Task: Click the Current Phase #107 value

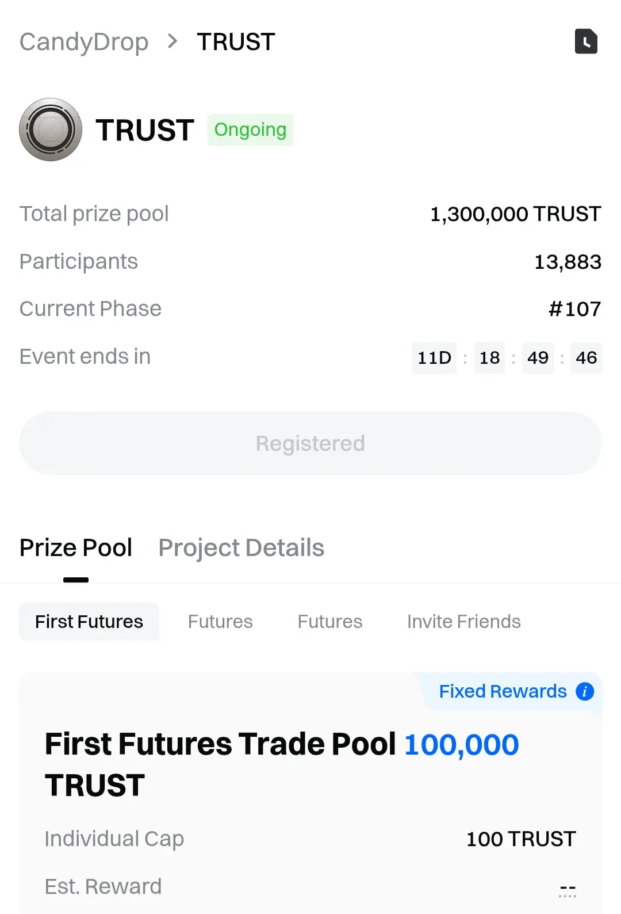Action: [574, 309]
